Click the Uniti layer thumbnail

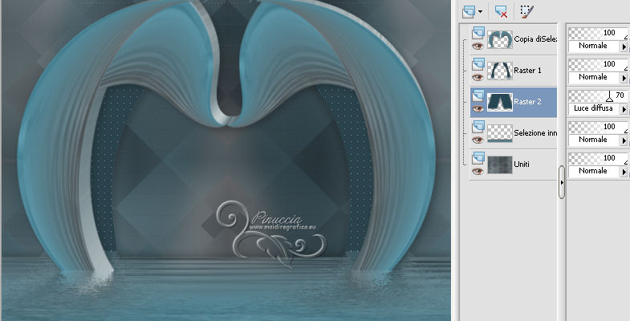point(499,165)
